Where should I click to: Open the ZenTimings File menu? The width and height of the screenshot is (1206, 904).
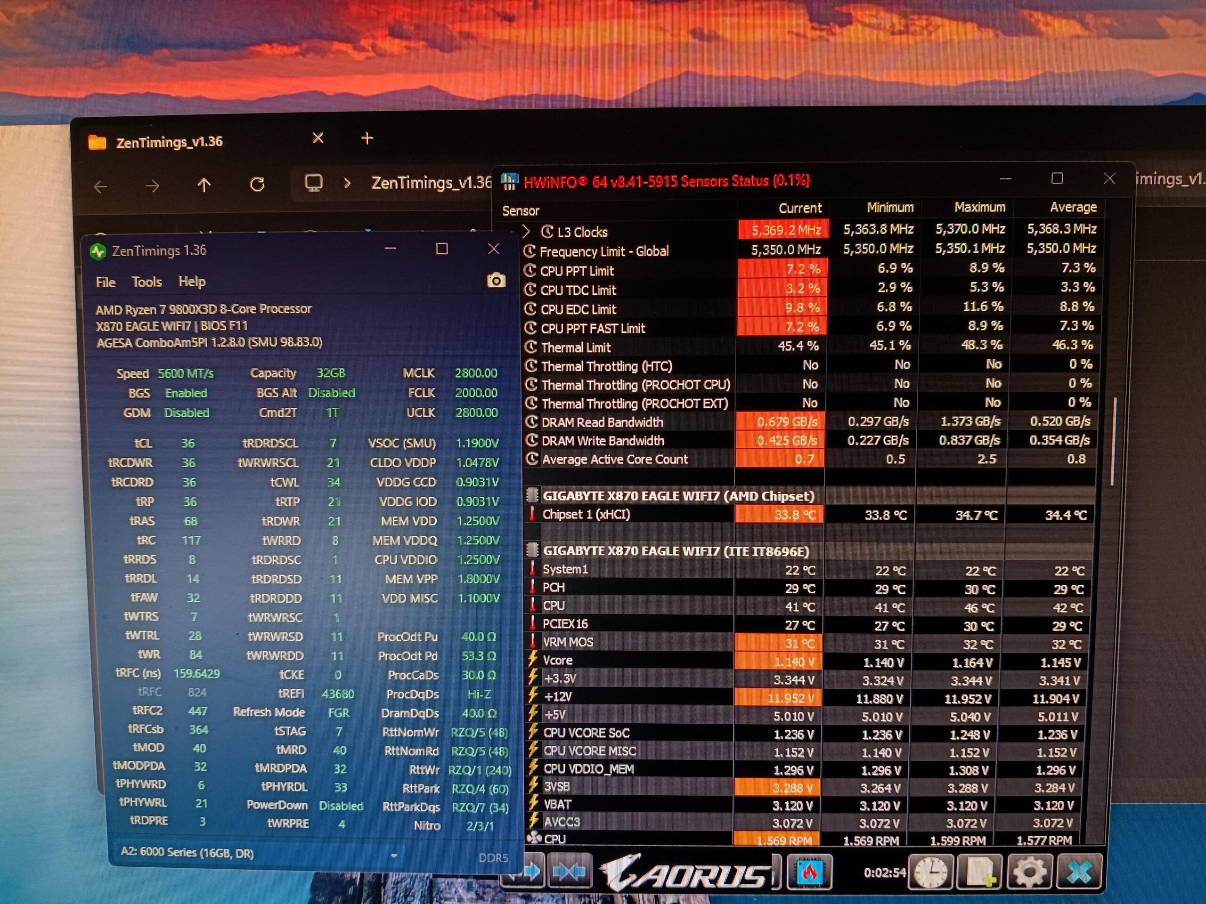tap(105, 282)
